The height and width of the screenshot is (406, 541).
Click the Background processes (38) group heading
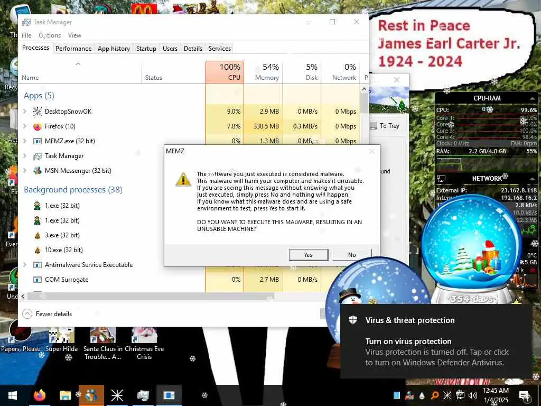pyautogui.click(x=73, y=190)
